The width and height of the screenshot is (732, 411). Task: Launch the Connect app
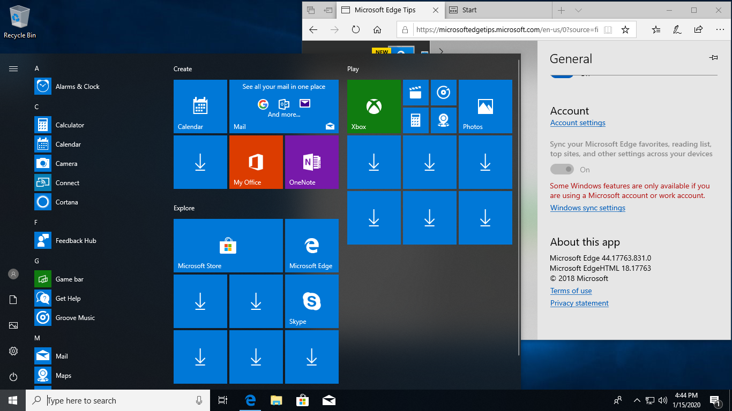click(x=96, y=182)
